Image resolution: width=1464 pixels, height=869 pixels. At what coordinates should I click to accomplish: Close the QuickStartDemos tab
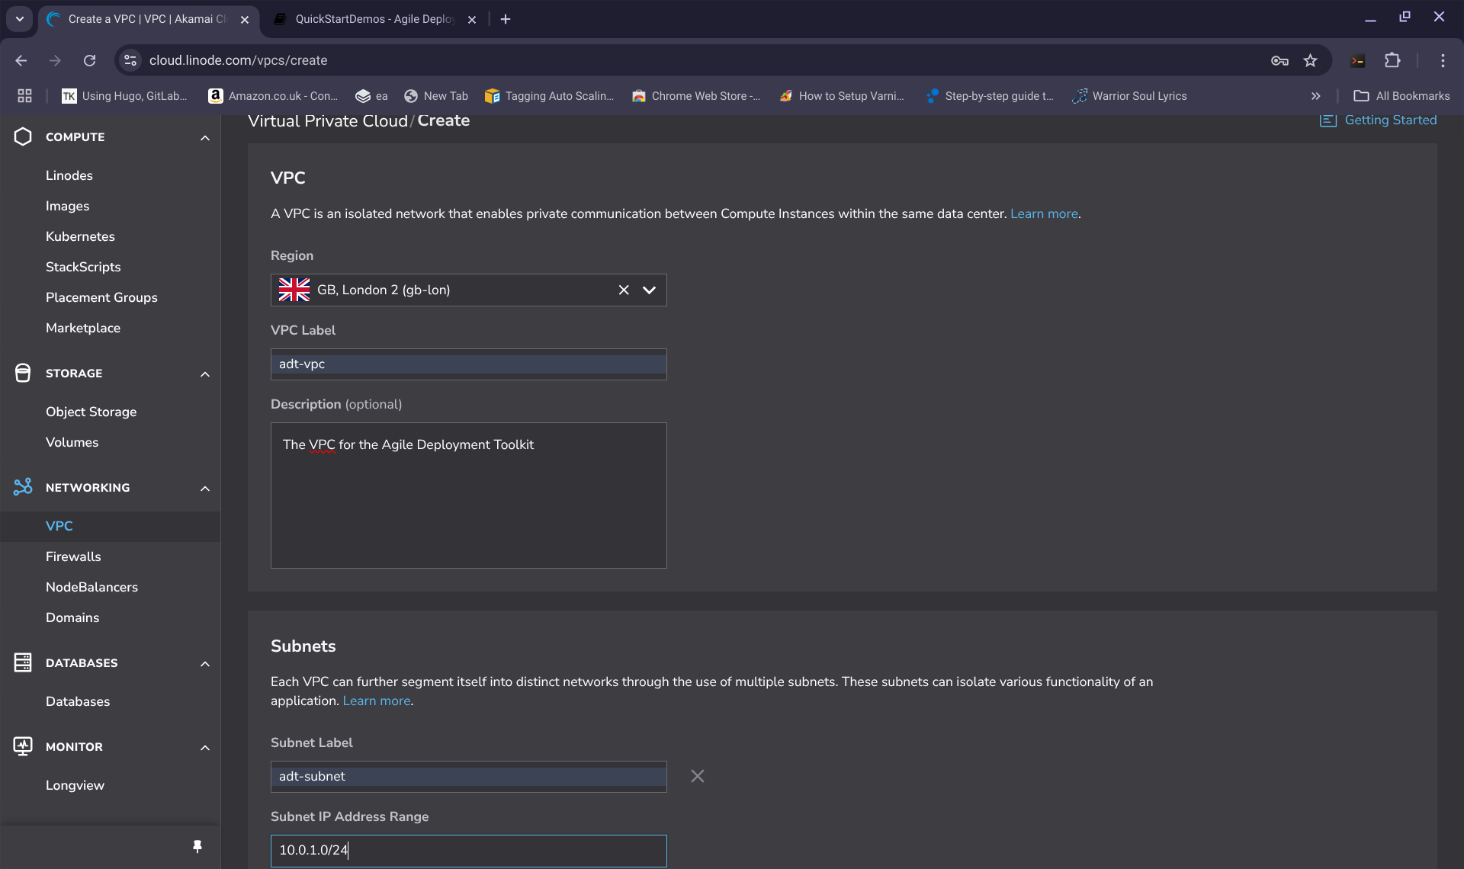point(472,20)
